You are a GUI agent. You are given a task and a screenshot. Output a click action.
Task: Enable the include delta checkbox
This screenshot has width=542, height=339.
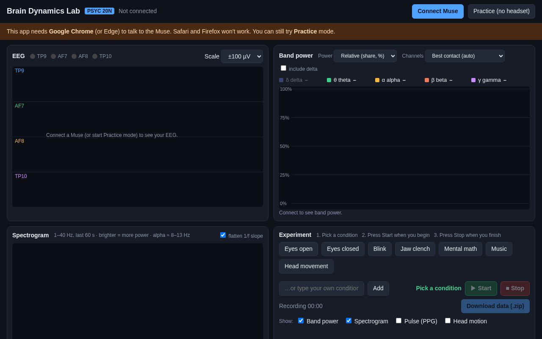[x=284, y=68]
